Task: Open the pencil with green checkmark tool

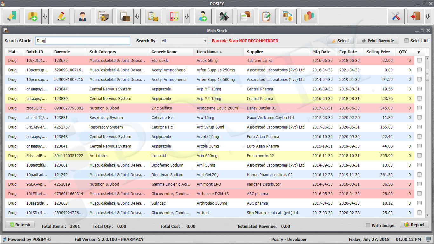Action: pyautogui.click(x=61, y=16)
